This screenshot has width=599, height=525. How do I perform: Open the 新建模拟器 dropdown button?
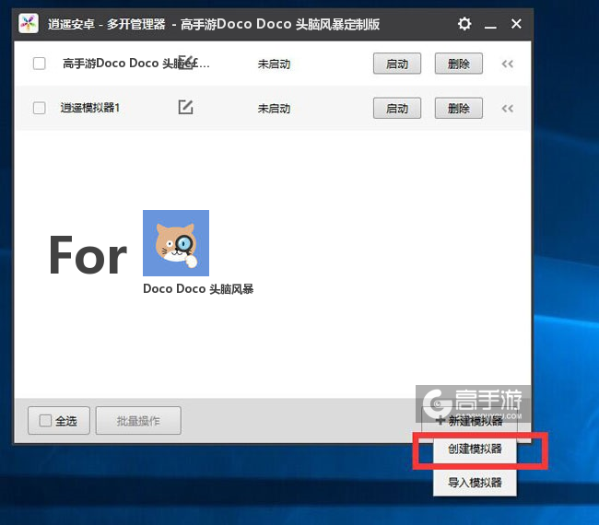point(469,421)
